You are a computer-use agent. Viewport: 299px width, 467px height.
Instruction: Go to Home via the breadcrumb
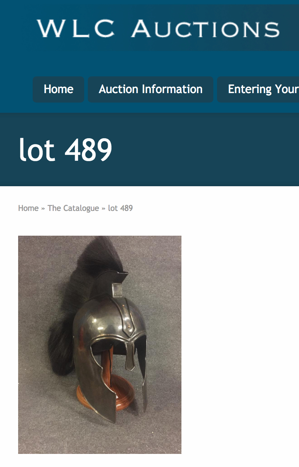tap(28, 208)
